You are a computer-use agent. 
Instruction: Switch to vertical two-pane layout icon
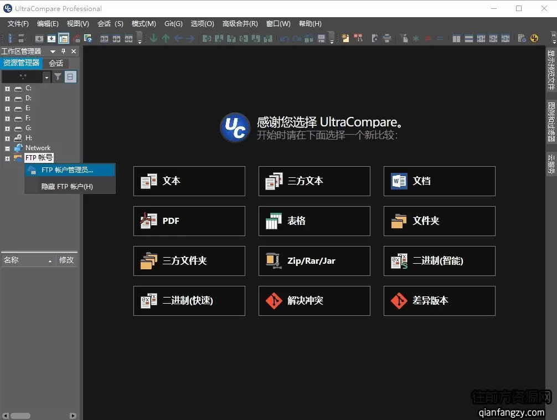(456, 38)
